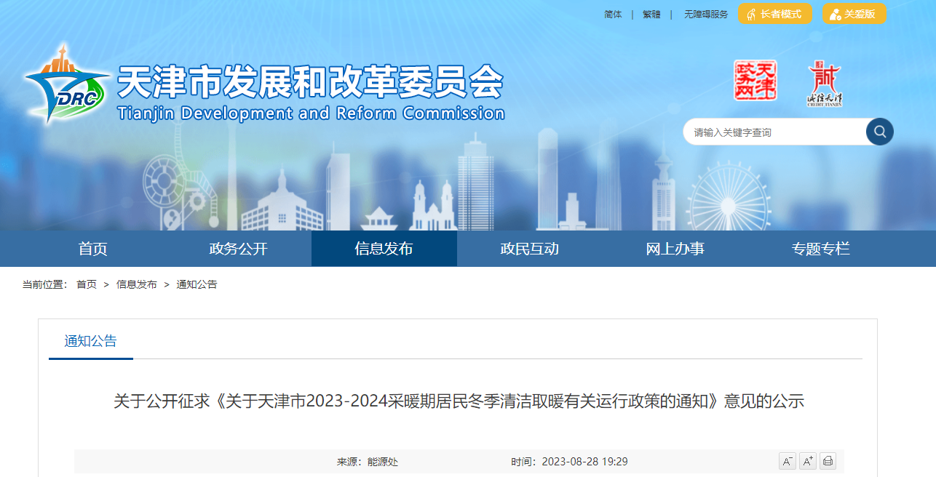This screenshot has height=477, width=936.
Task: Go to 首页 in navigation bar
Action: click(x=93, y=249)
